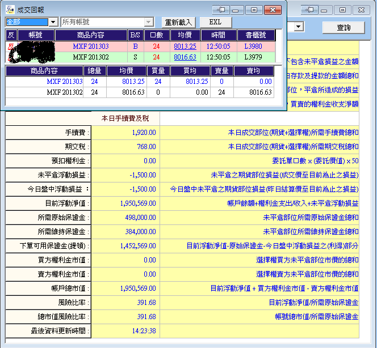Minimize the background account window
The height and width of the screenshot is (348, 377).
pos(325,10)
